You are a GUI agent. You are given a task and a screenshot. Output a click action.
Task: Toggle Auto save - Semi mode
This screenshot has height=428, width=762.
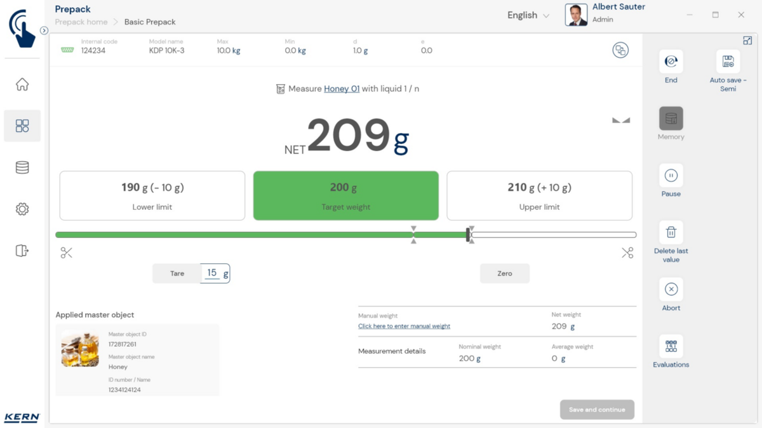[x=728, y=62]
